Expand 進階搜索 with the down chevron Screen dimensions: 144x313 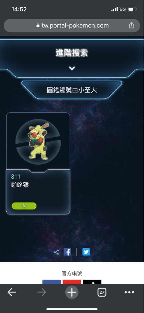(72, 68)
